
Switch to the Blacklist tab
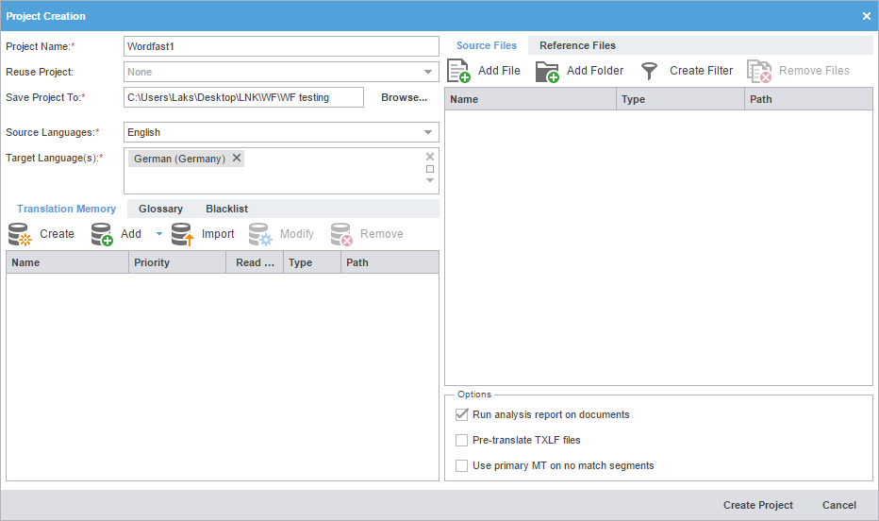click(226, 209)
